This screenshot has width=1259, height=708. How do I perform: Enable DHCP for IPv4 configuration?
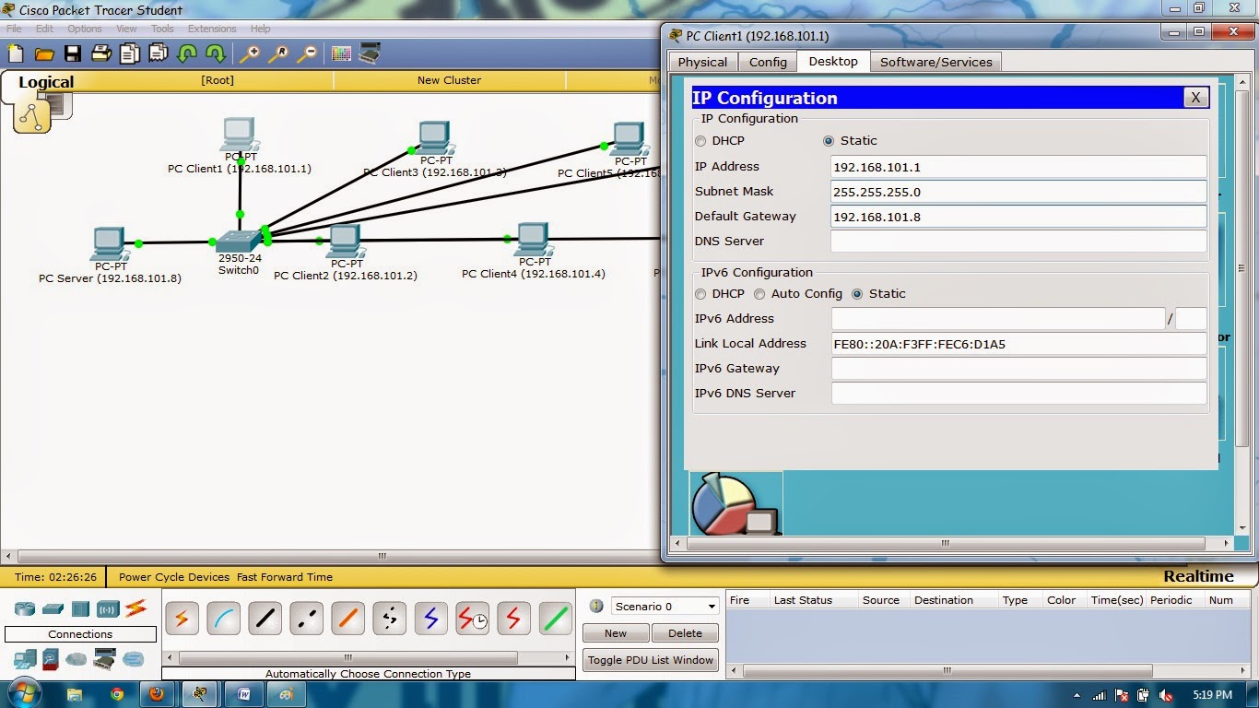(x=701, y=140)
